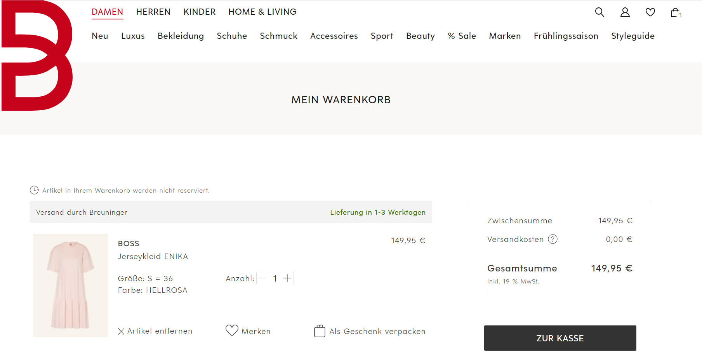Click the X icon beside Artikel entfernen
The height and width of the screenshot is (353, 702).
tap(121, 331)
